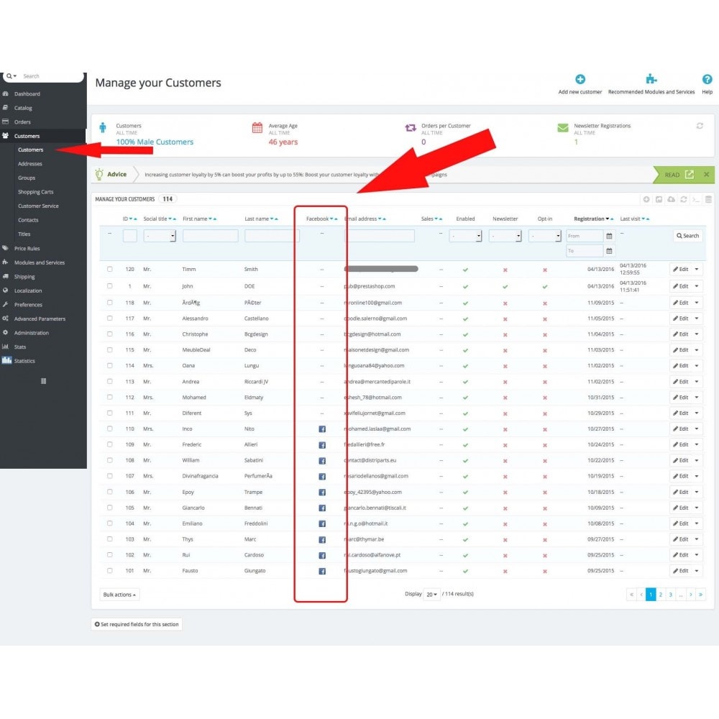Screen dimensions: 719x719
Task: Select the checkbox for customer 120 Timm Smith
Action: pyautogui.click(x=109, y=269)
